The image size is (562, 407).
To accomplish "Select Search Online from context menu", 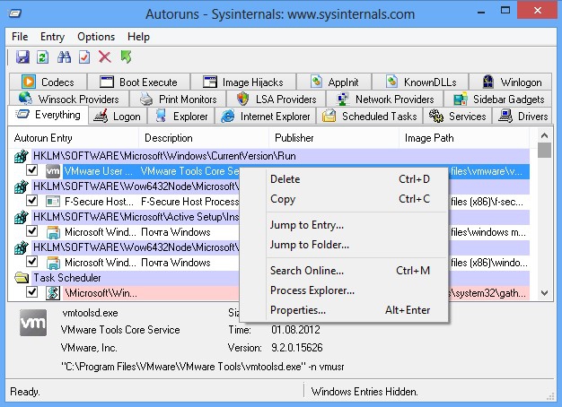I will pyautogui.click(x=306, y=271).
